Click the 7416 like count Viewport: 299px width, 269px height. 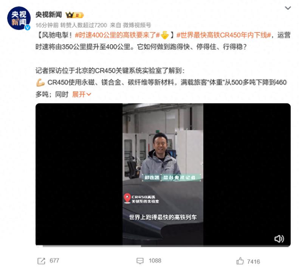click(x=253, y=261)
